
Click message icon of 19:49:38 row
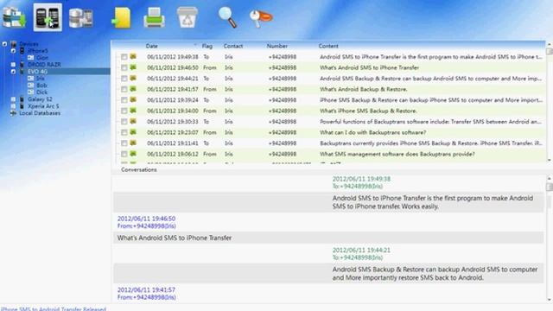click(133, 56)
